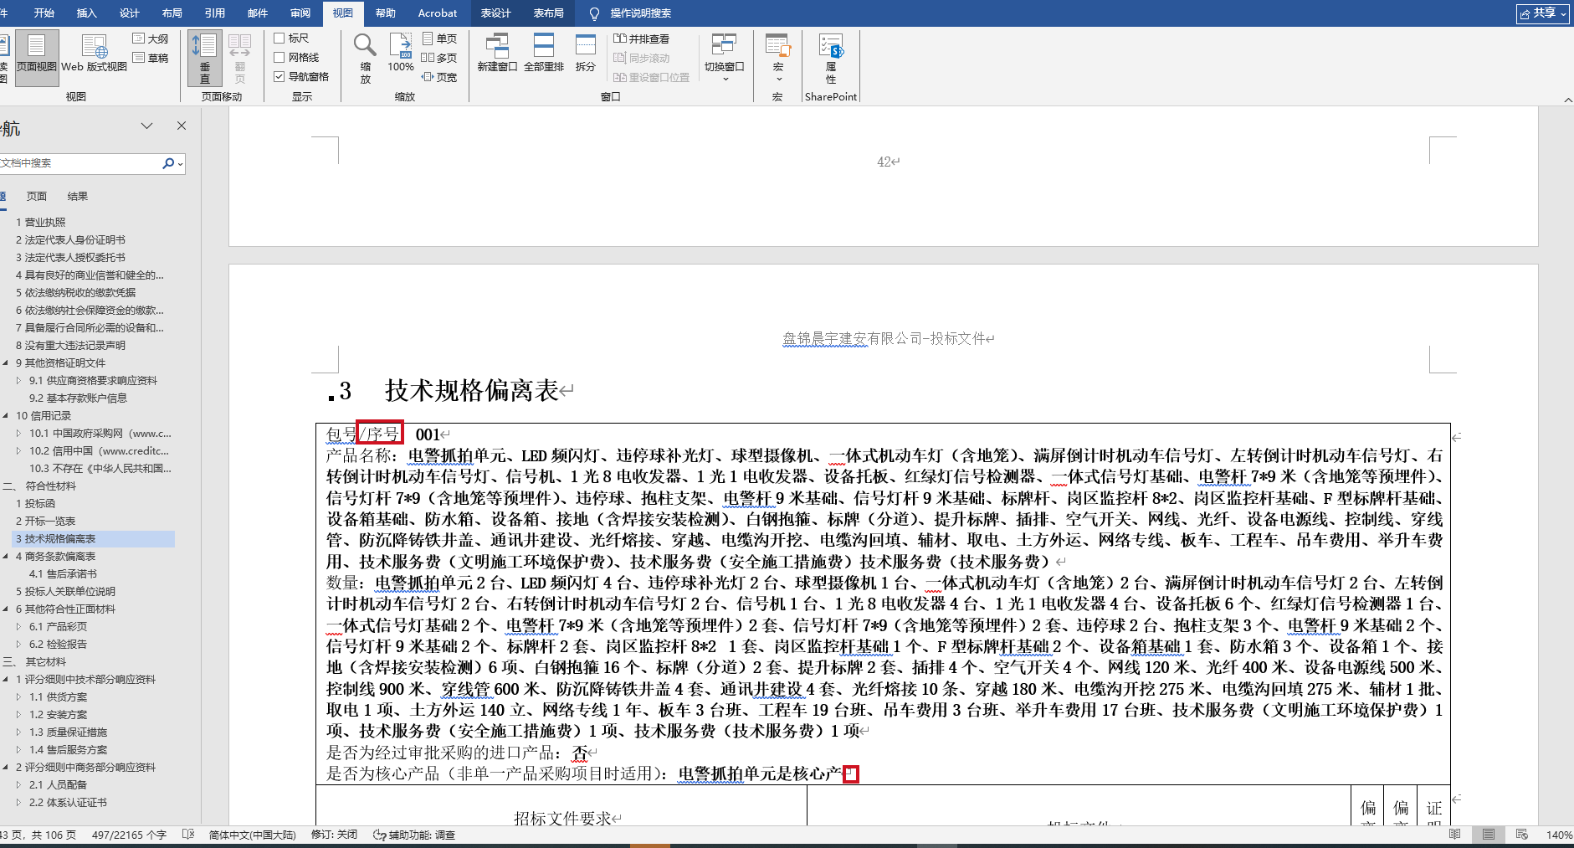The image size is (1574, 848).
Task: Click the 文档中搜索 search field
Action: (80, 163)
